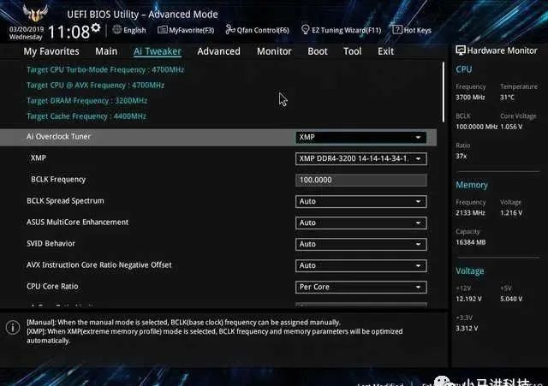Click the English language button
Screen dimensions: 548x386
[x=134, y=31]
